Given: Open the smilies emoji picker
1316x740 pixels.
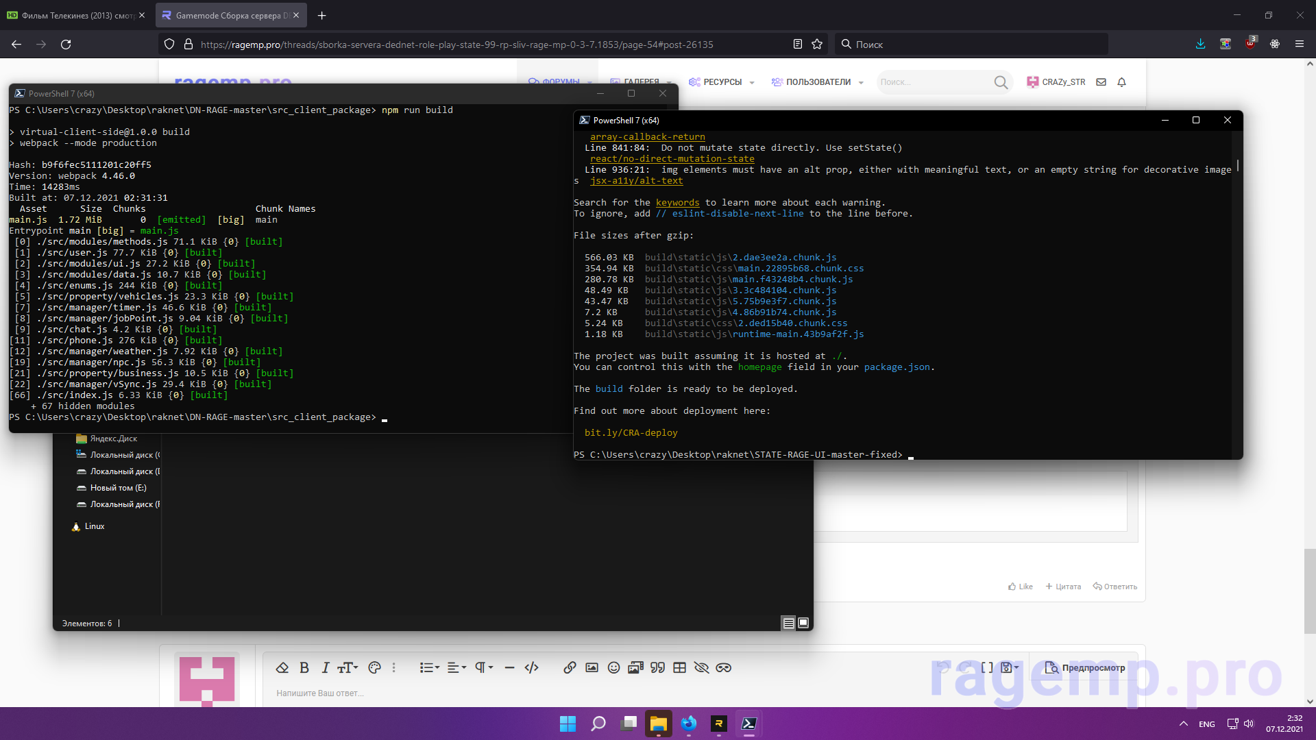Looking at the screenshot, I should 613,667.
